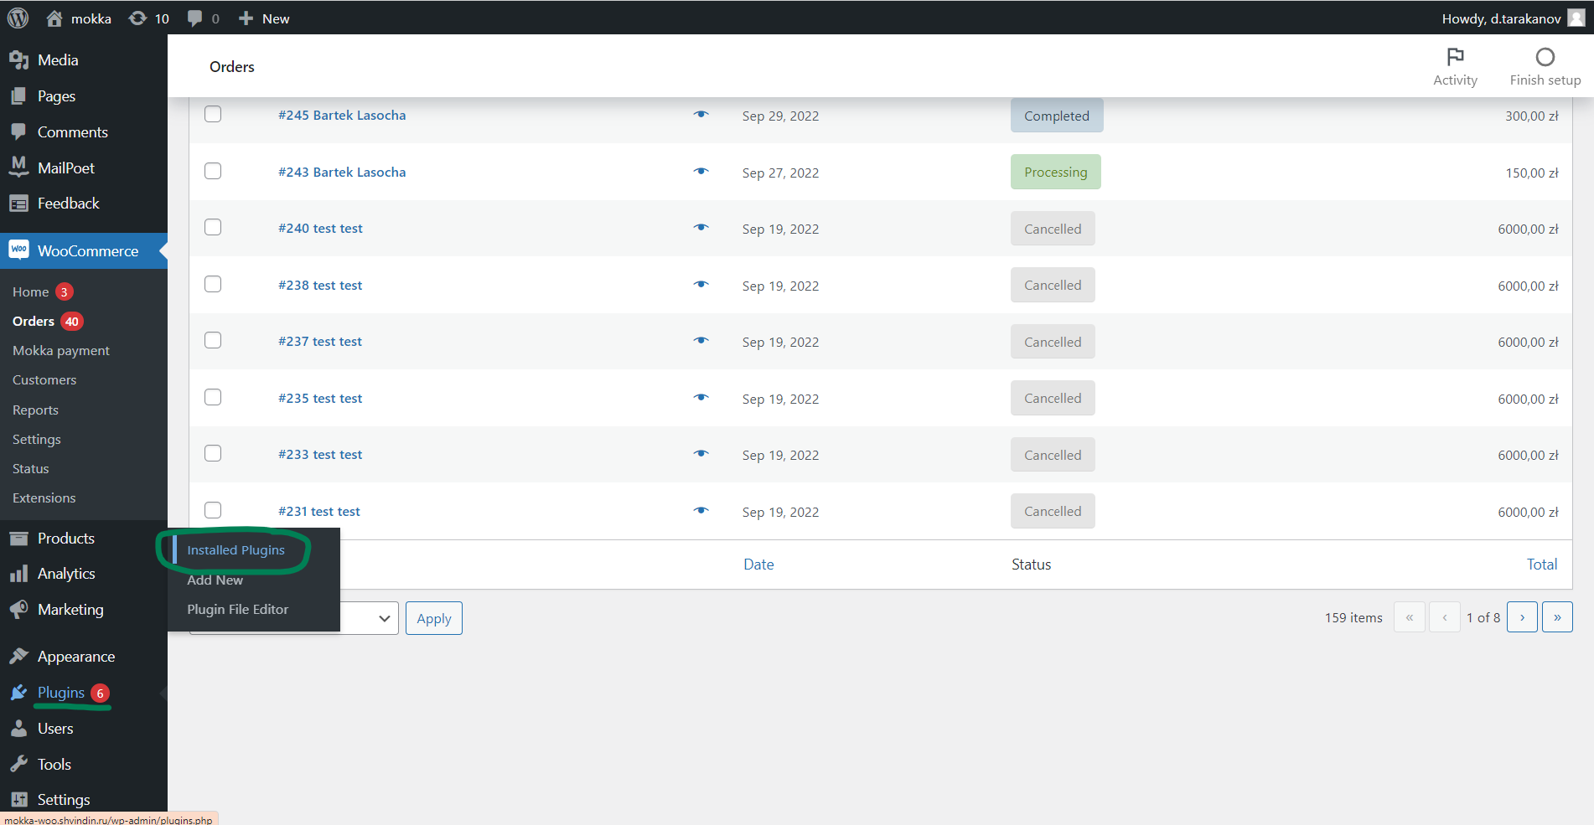
Task: Open WooCommerce Reports submenu
Action: click(x=35, y=410)
